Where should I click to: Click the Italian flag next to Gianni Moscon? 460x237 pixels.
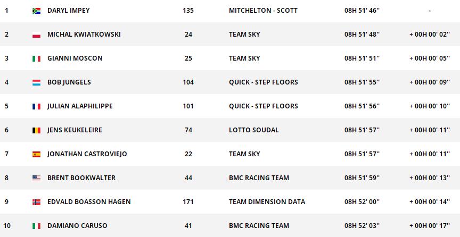click(x=36, y=58)
